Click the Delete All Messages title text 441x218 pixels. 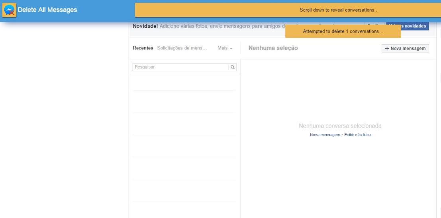[47, 10]
